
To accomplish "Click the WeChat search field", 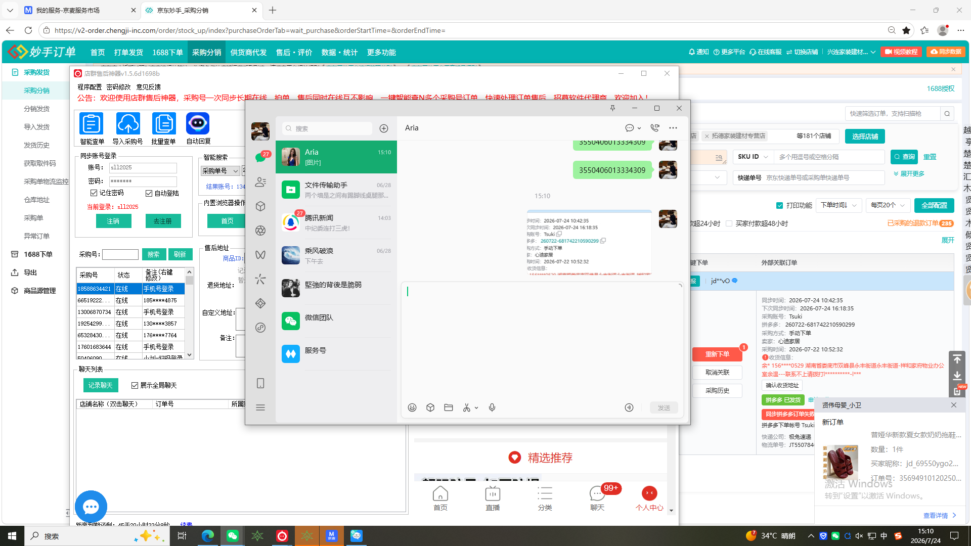I will pyautogui.click(x=327, y=128).
